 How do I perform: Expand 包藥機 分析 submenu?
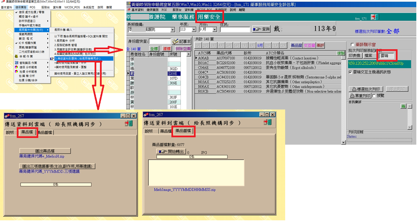32,76
